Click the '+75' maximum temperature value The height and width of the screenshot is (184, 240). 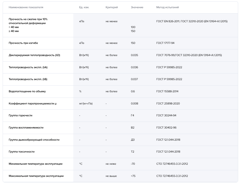133,176
